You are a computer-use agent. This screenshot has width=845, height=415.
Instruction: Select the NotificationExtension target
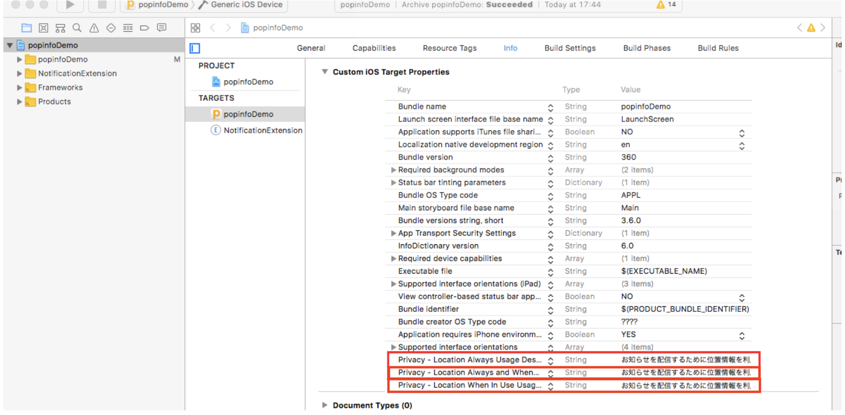click(262, 130)
